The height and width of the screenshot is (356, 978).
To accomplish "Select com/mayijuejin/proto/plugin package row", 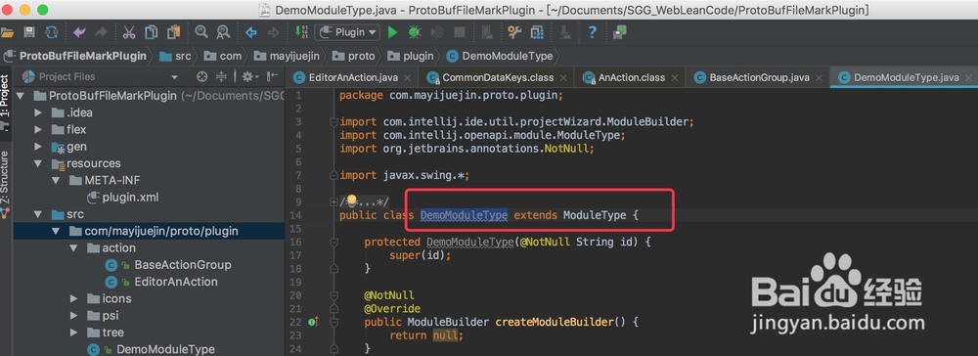I will 149,231.
